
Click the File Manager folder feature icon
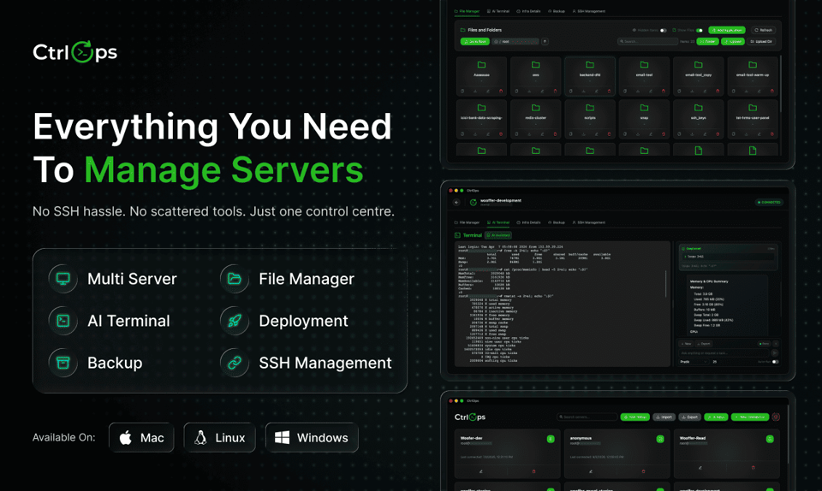point(235,279)
